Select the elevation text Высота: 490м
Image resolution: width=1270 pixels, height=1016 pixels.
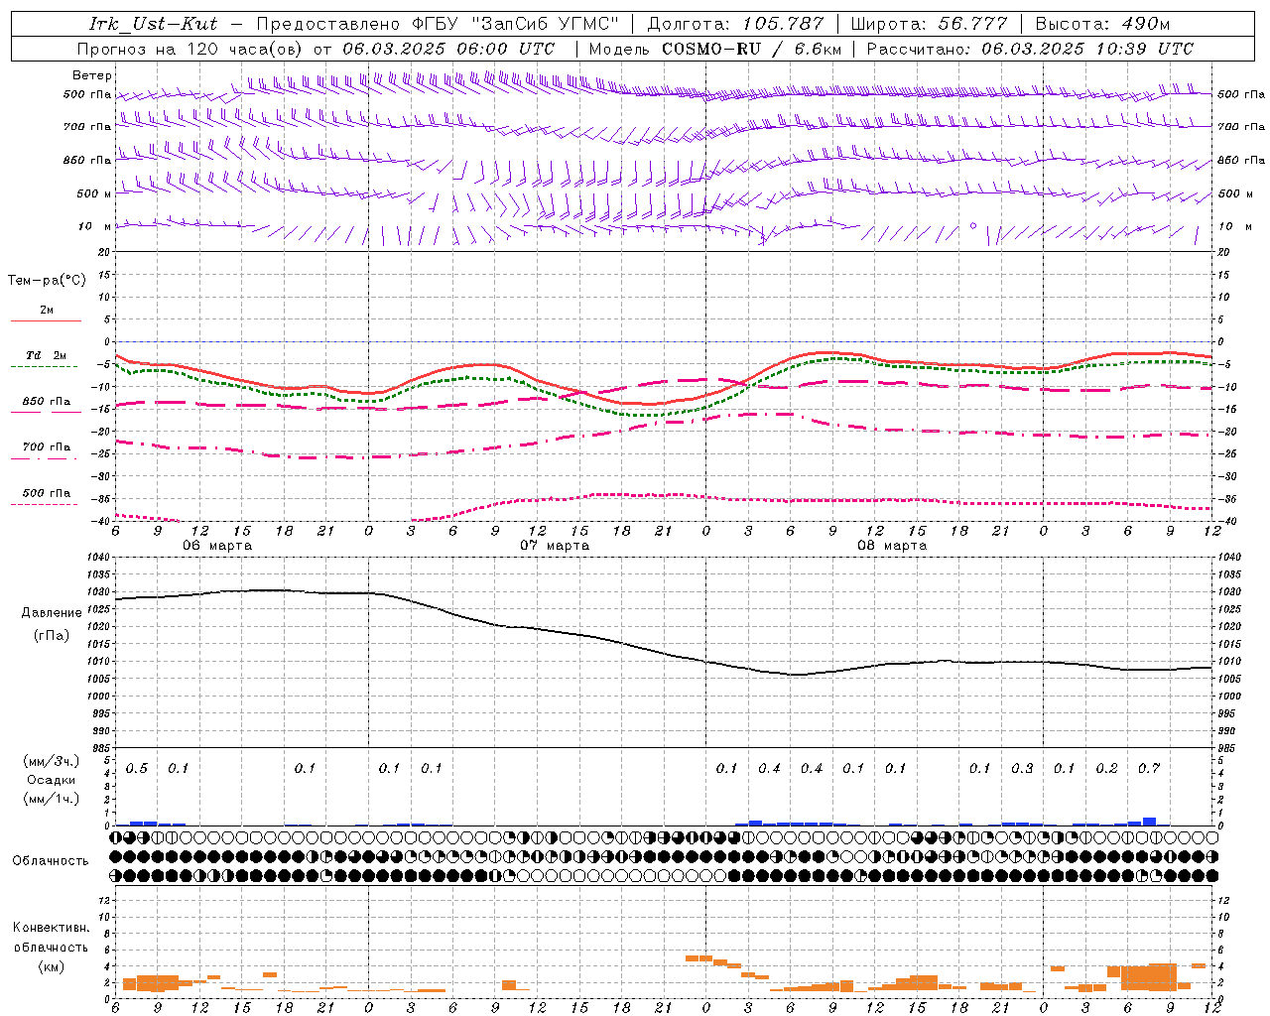click(x=1102, y=24)
